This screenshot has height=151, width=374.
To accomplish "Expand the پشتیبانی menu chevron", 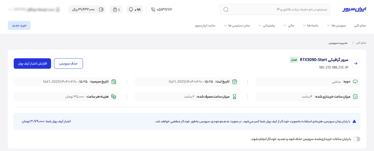I will pyautogui.click(x=260, y=26).
